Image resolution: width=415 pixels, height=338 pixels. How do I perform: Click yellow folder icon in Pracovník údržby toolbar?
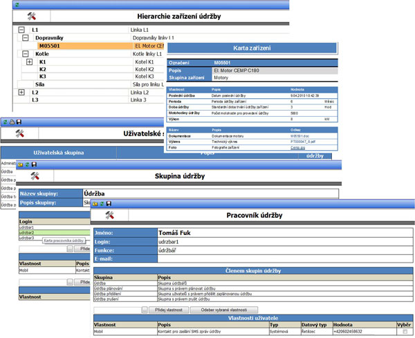point(95,204)
